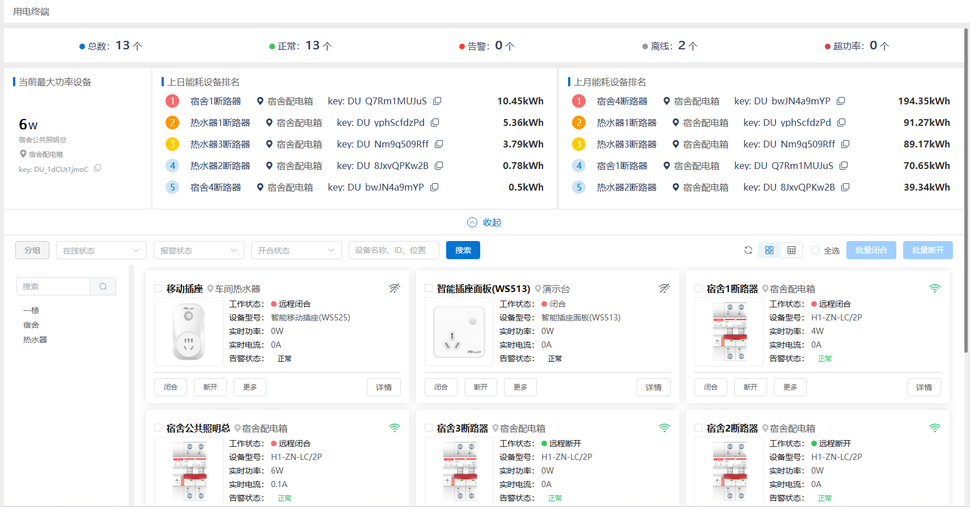The image size is (970, 507).
Task: Copy key DU_1dCUt1jmoC of max power device
Action: (98, 168)
